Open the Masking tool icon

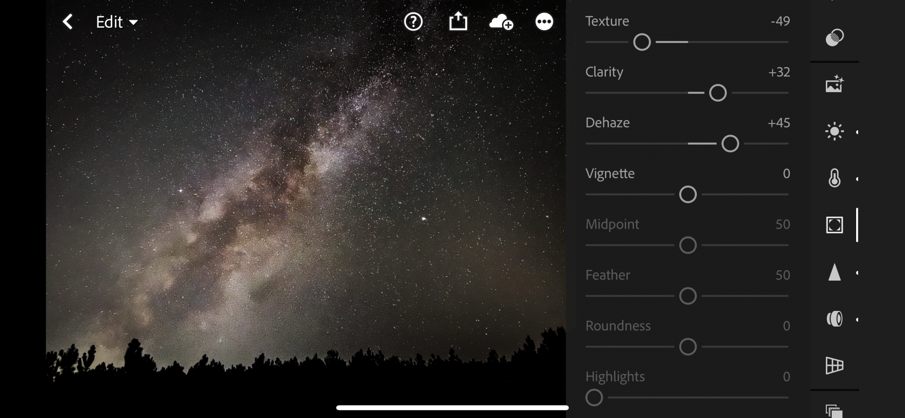click(834, 38)
